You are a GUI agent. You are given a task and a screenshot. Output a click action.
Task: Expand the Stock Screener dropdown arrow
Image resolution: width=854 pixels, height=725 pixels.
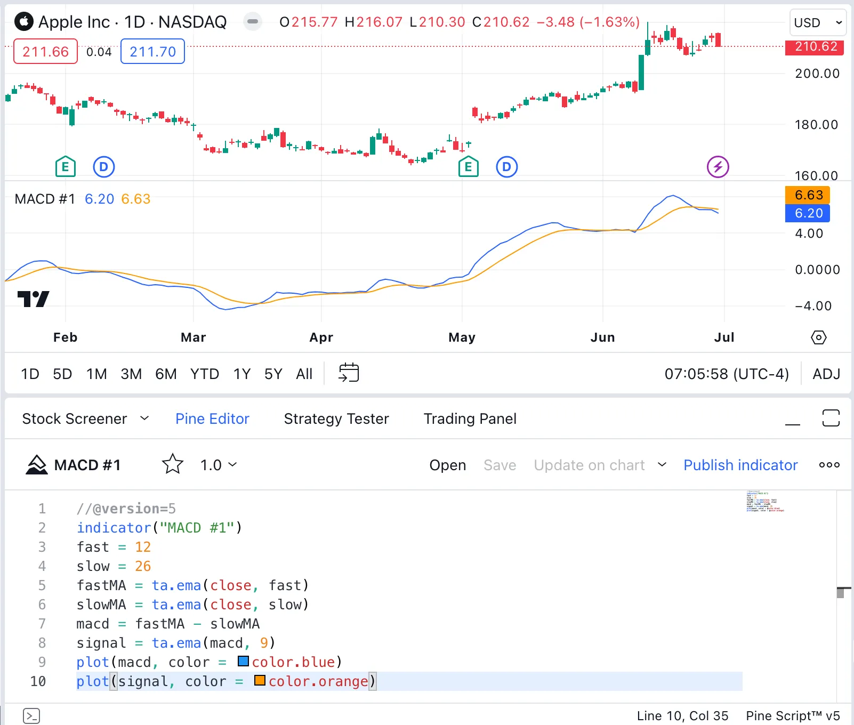[144, 418]
